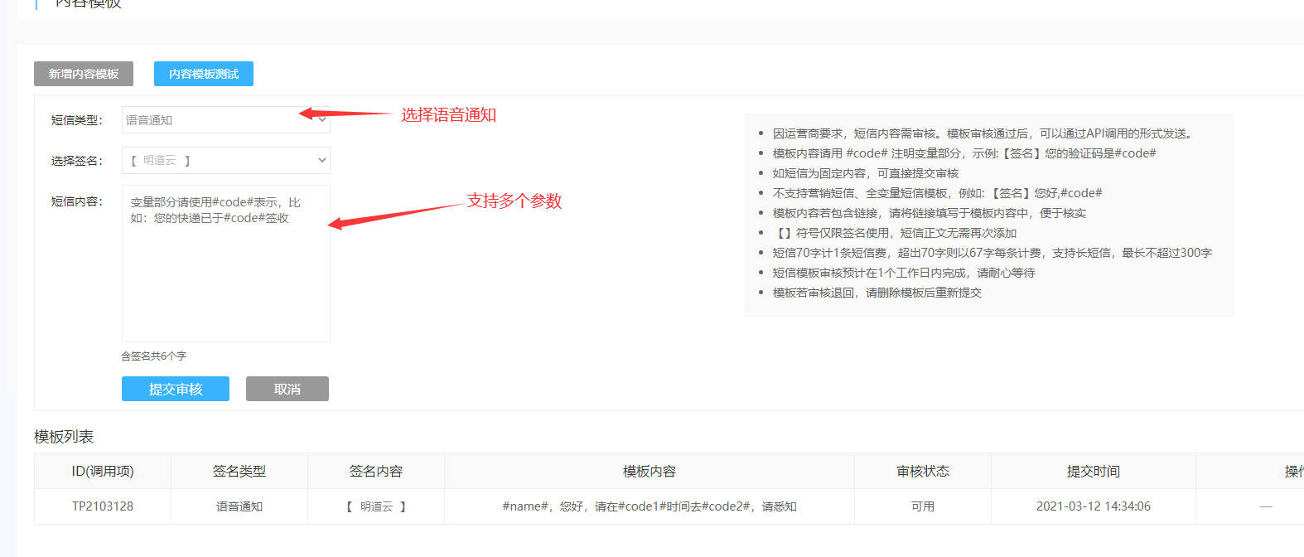Click the 模板列表 section heading
Viewport: 1304px width, 557px height.
(x=64, y=437)
